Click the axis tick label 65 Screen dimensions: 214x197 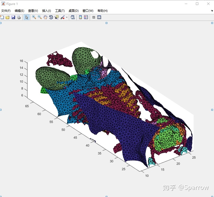coord(27,106)
